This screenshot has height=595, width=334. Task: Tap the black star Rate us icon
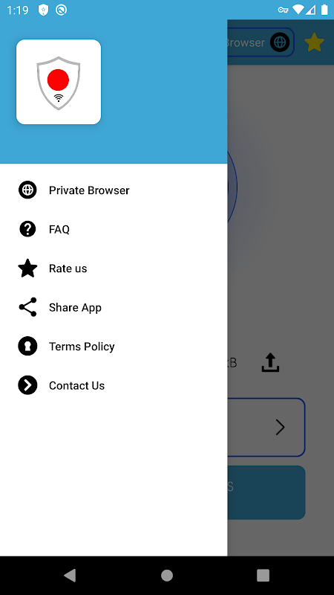pos(27,268)
